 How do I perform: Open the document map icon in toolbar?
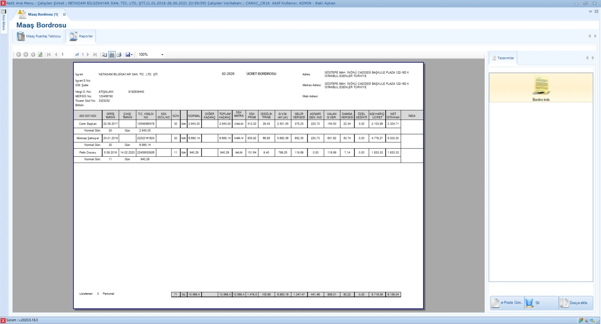click(104, 55)
